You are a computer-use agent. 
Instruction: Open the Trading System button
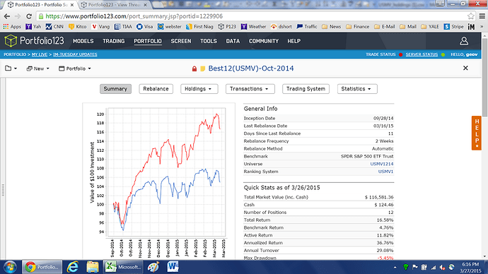point(306,89)
